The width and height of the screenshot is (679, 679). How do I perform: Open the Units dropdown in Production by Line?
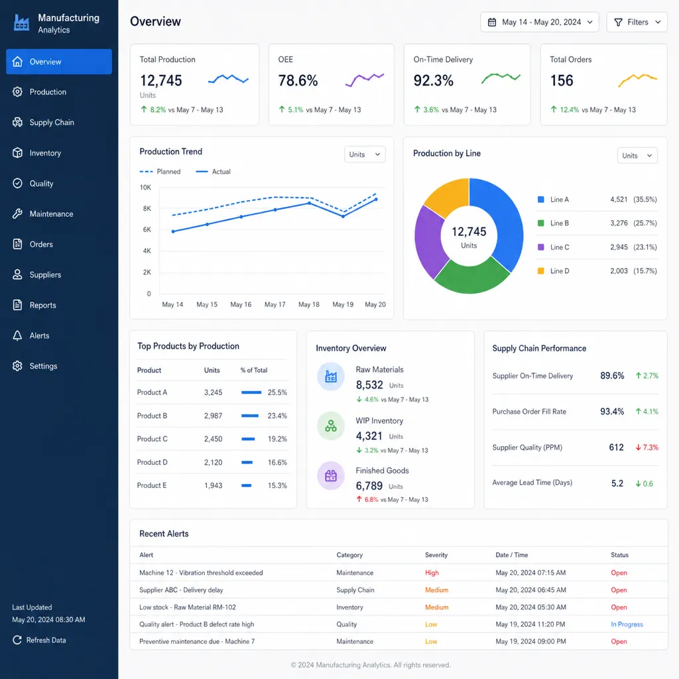(x=637, y=155)
